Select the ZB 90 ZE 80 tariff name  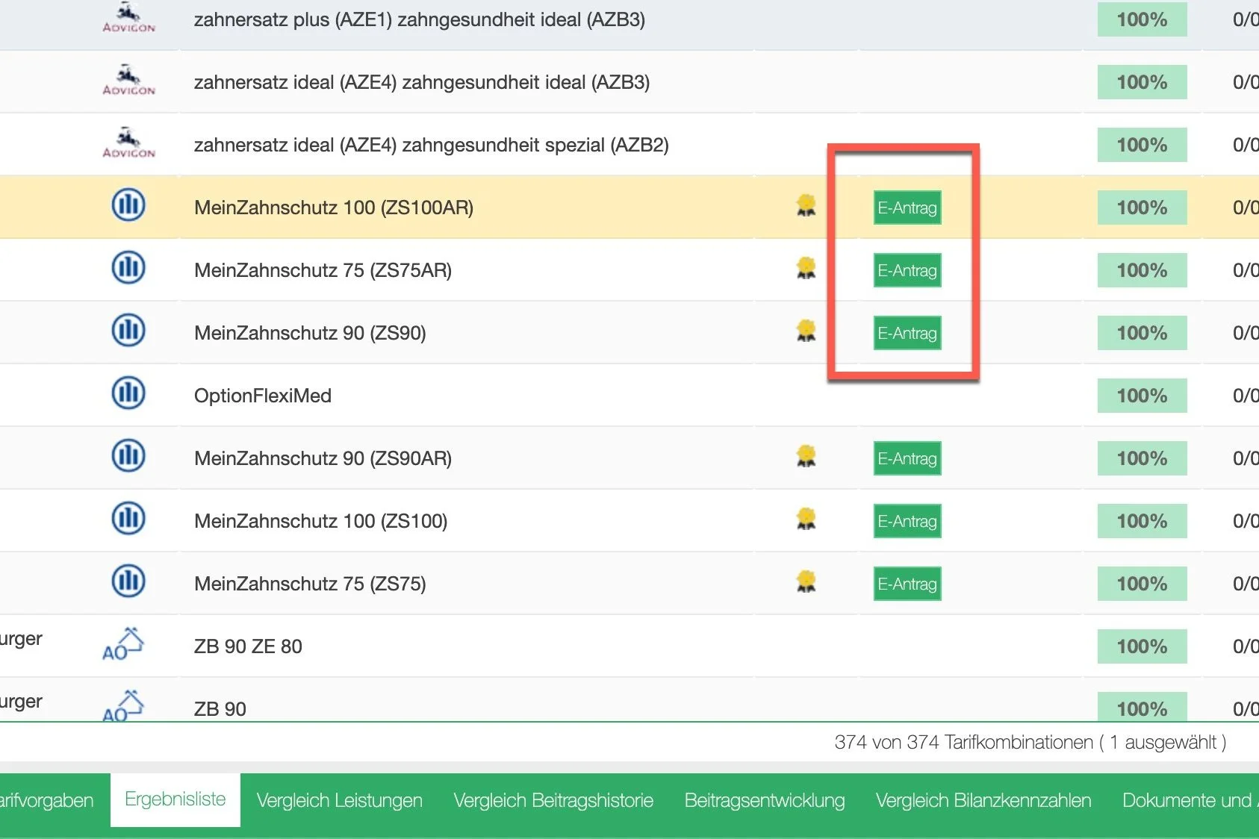pyautogui.click(x=248, y=646)
